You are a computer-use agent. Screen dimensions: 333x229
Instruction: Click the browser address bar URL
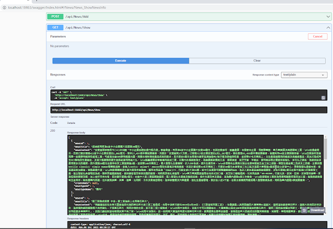57,7
